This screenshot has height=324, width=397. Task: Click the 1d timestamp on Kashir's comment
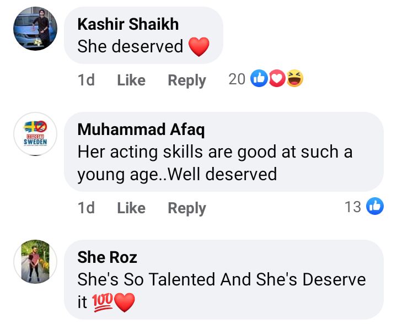pos(86,80)
